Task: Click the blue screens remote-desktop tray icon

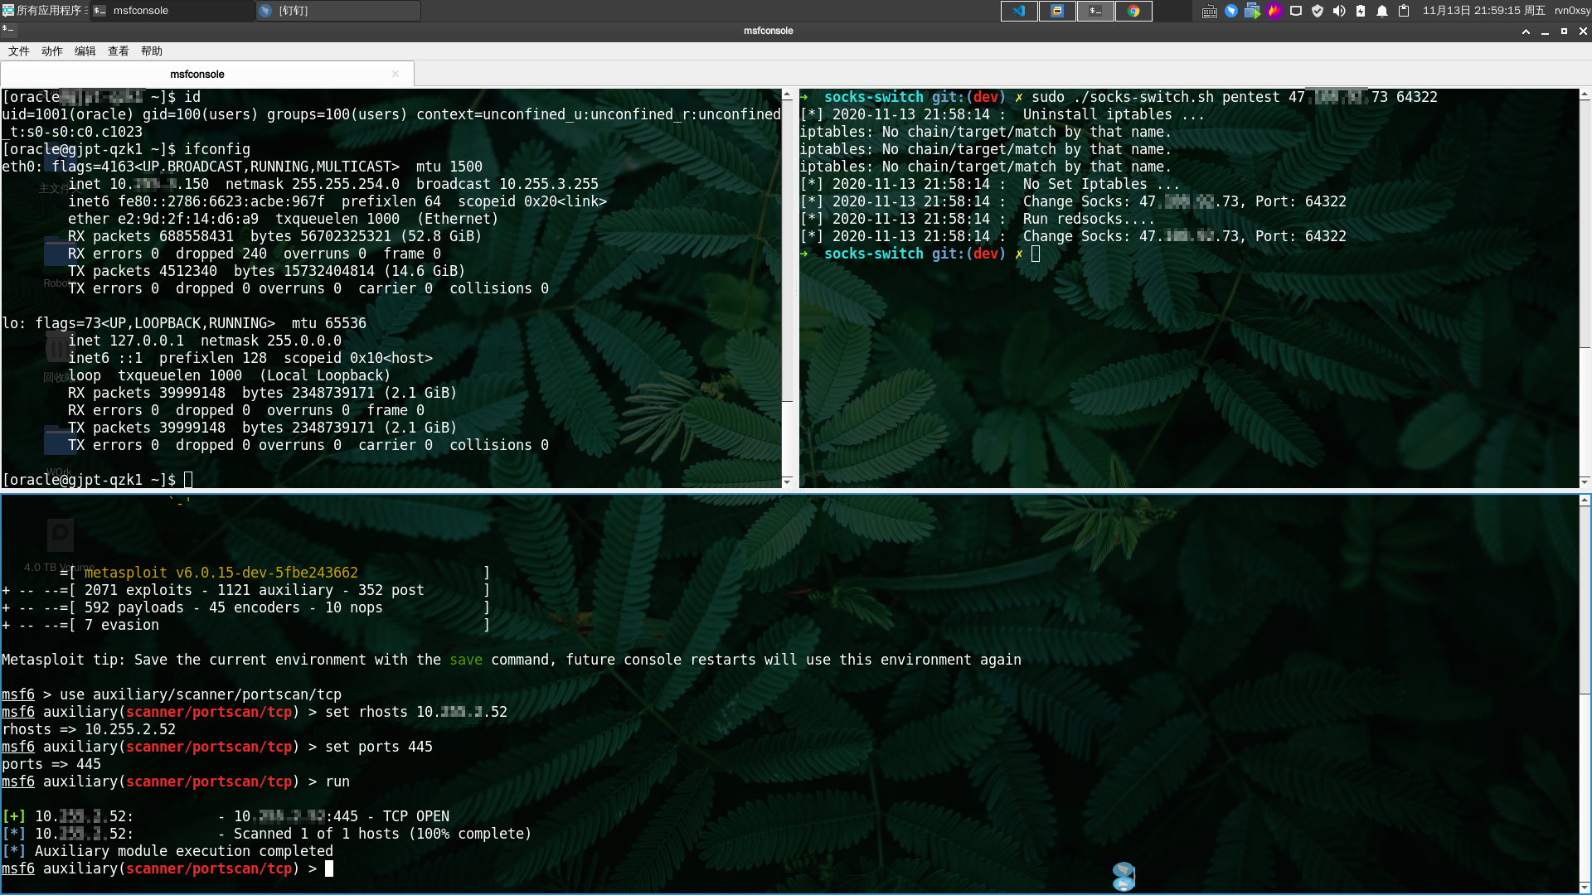Action: (1252, 11)
